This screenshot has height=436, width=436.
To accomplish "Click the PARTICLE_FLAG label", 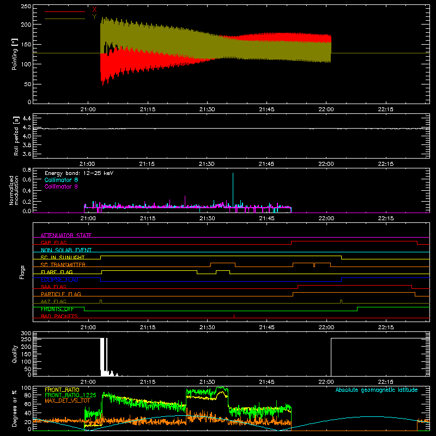I will [x=61, y=294].
